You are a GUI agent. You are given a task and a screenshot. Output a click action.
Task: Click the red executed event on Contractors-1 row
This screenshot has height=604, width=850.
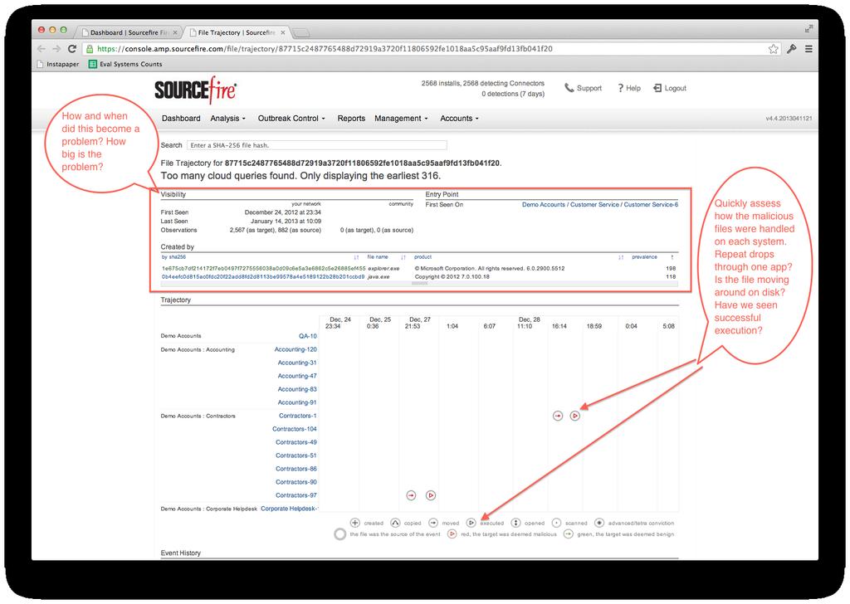coord(575,416)
